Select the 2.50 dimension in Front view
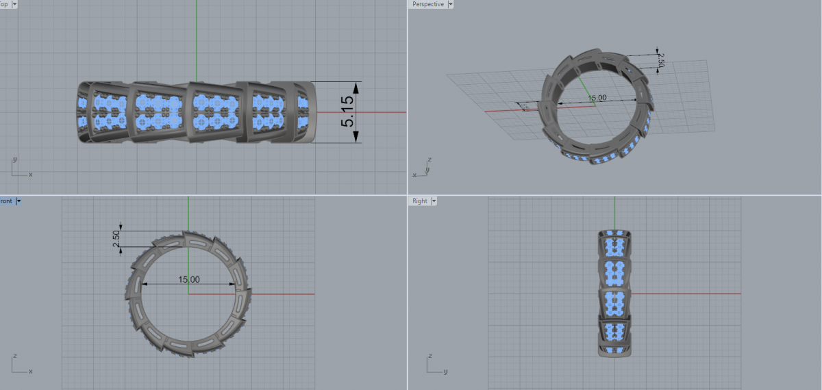The width and height of the screenshot is (822, 390). [116, 239]
